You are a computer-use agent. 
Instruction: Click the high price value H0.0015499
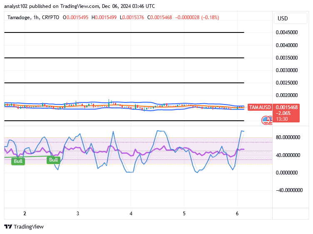pos(104,17)
